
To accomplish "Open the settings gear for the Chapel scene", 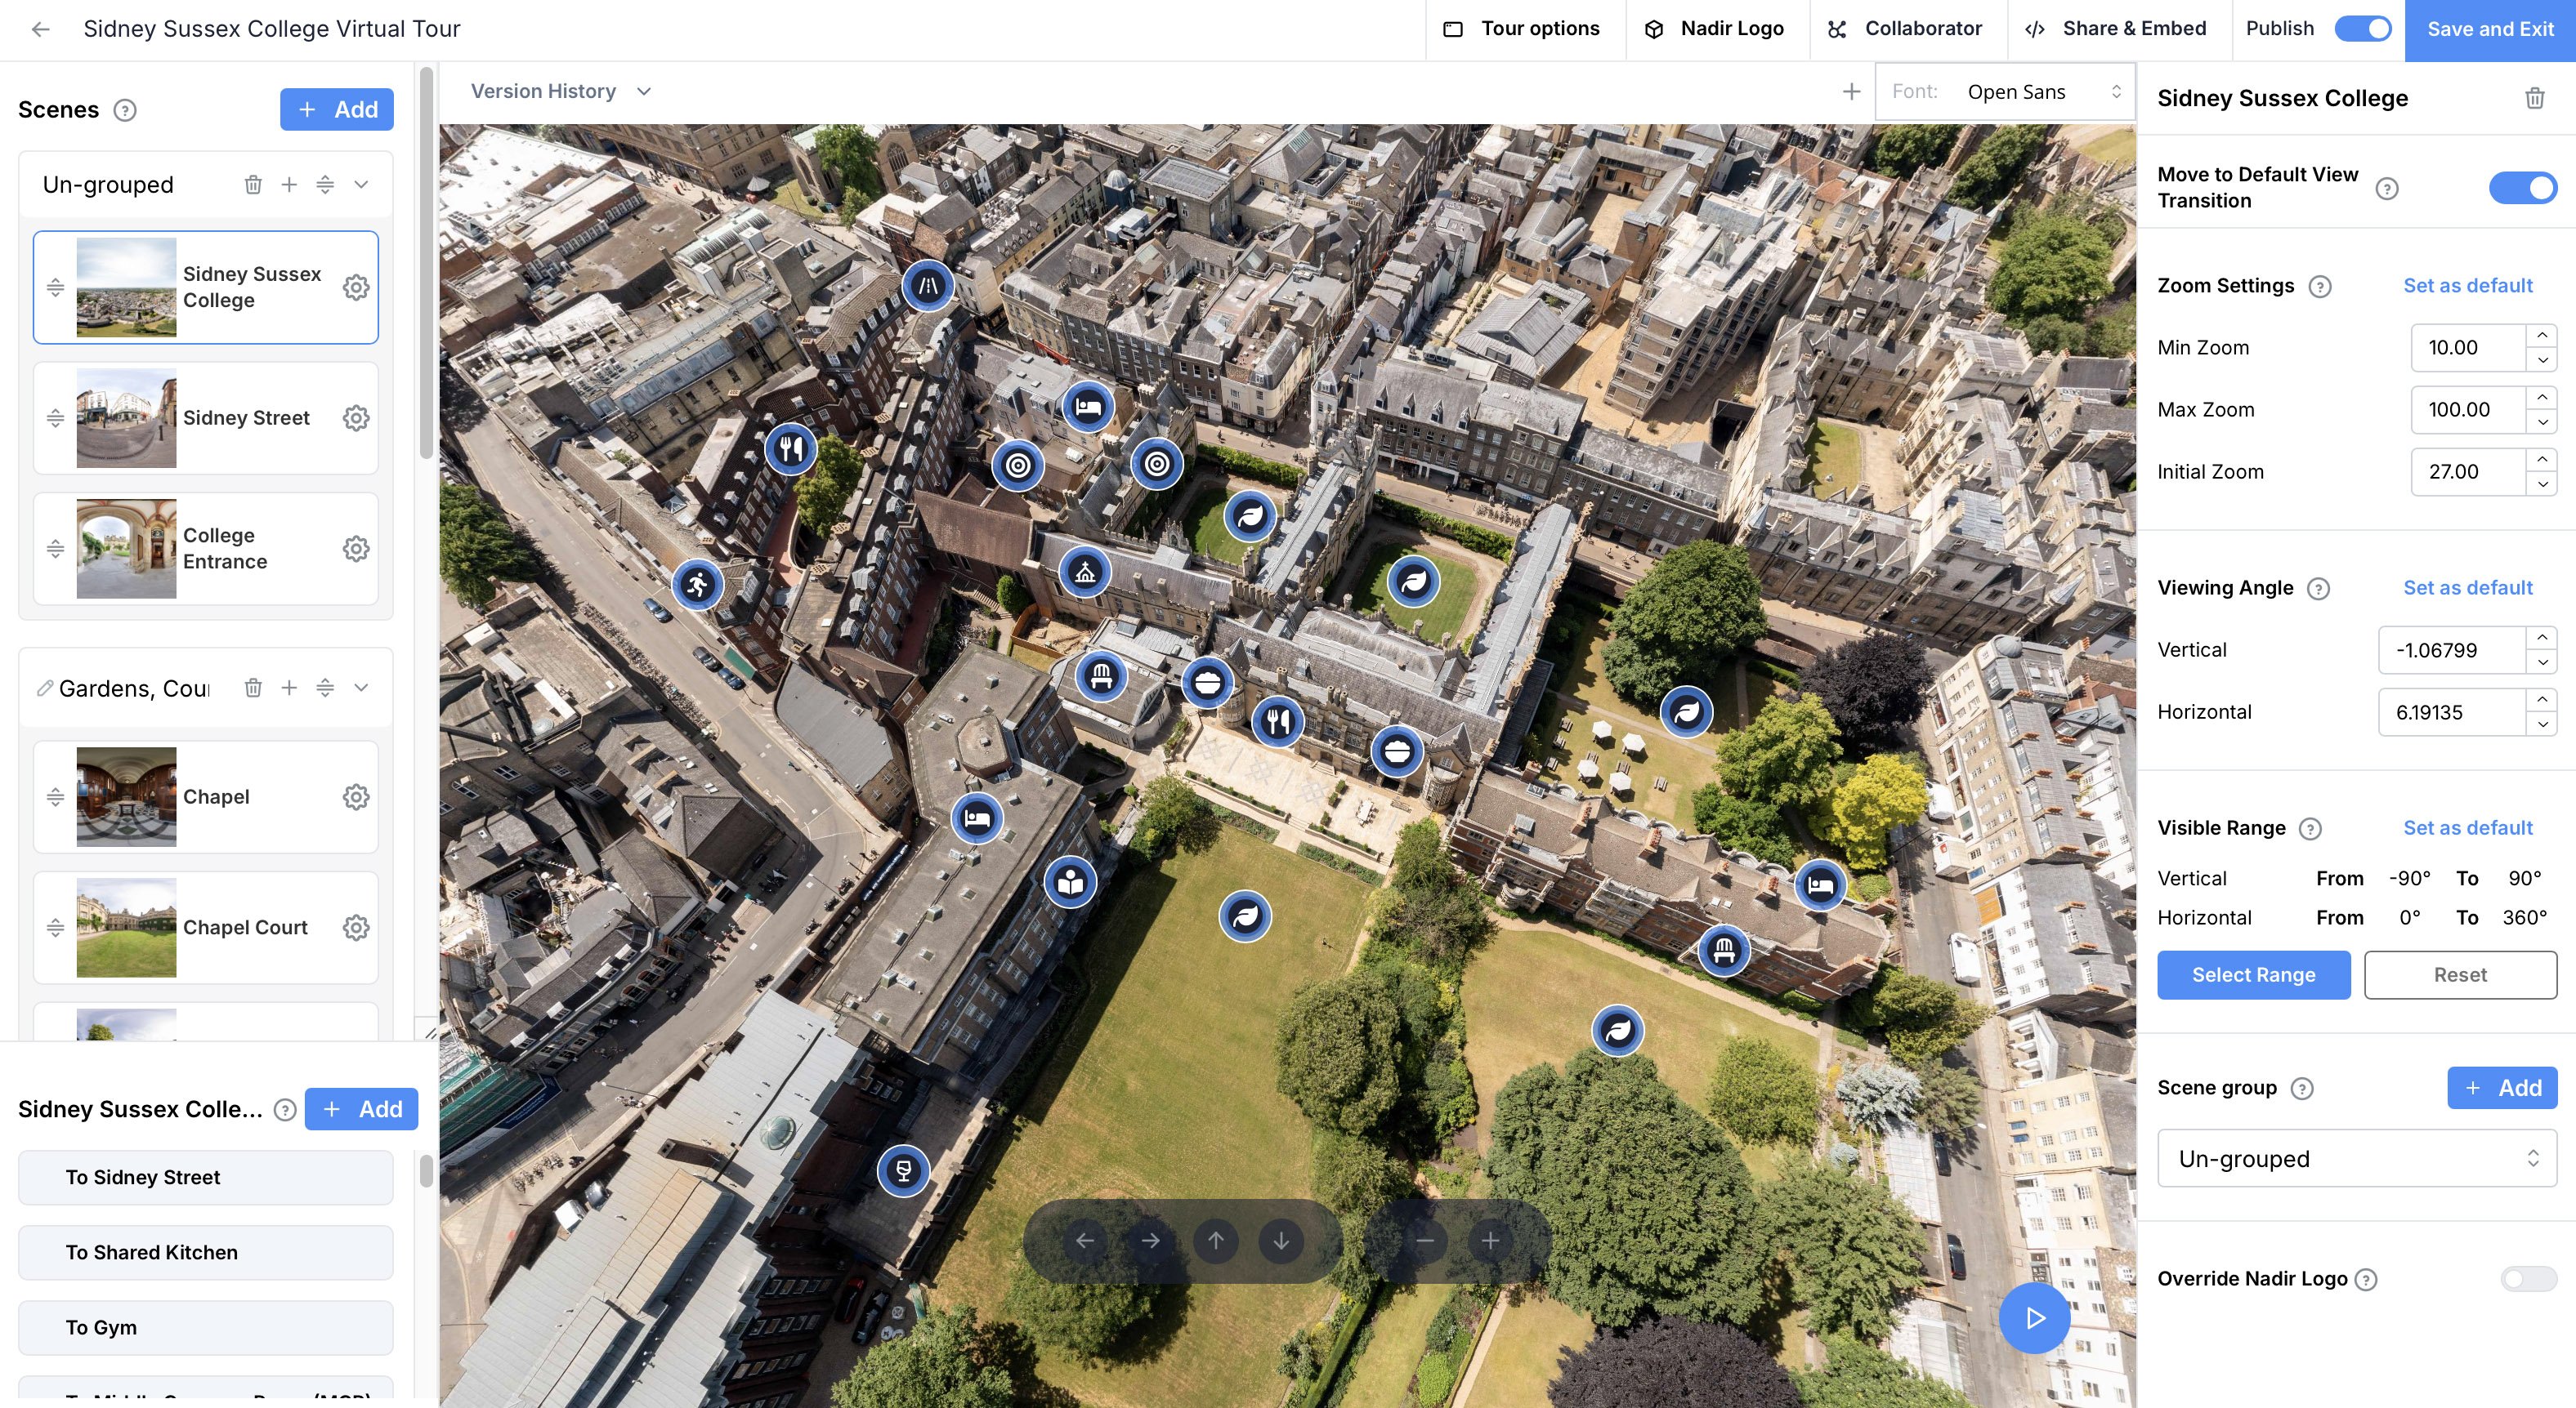I will [x=356, y=796].
